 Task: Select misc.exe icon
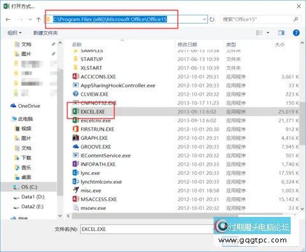[76, 190]
